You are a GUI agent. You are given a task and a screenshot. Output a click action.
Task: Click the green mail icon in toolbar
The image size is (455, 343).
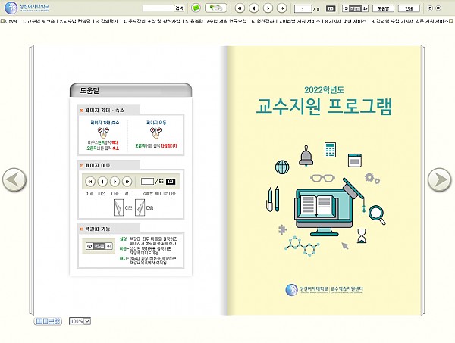click(196, 8)
